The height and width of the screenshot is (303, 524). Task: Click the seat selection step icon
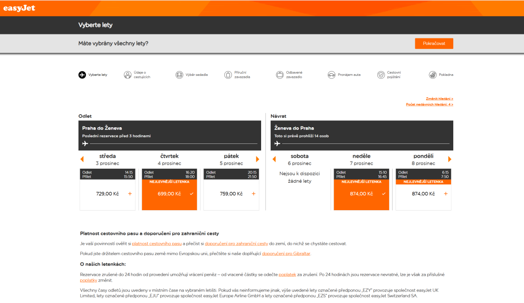click(x=179, y=75)
